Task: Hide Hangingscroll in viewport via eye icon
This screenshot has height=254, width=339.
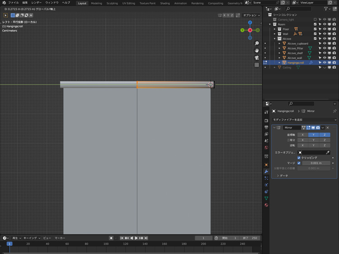Action: (325, 63)
